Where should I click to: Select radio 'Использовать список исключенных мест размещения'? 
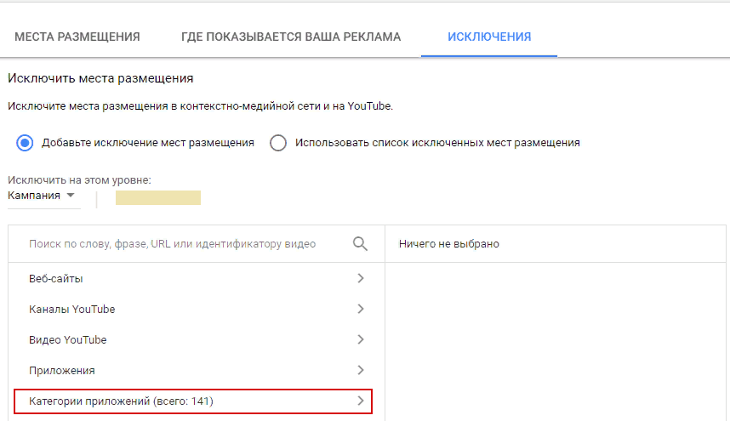[x=278, y=143]
